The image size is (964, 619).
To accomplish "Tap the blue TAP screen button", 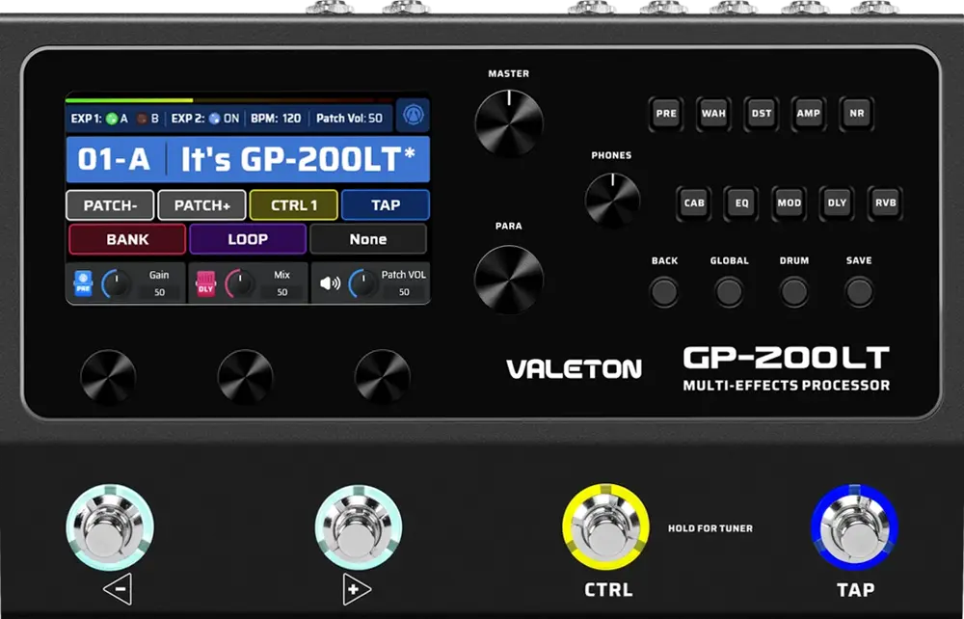I will [x=386, y=205].
